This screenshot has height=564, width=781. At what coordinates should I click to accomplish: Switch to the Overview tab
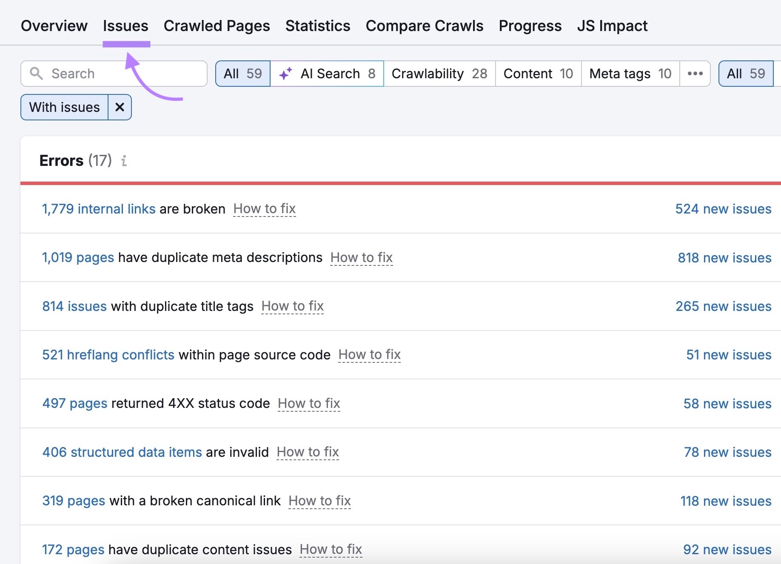[x=54, y=26]
